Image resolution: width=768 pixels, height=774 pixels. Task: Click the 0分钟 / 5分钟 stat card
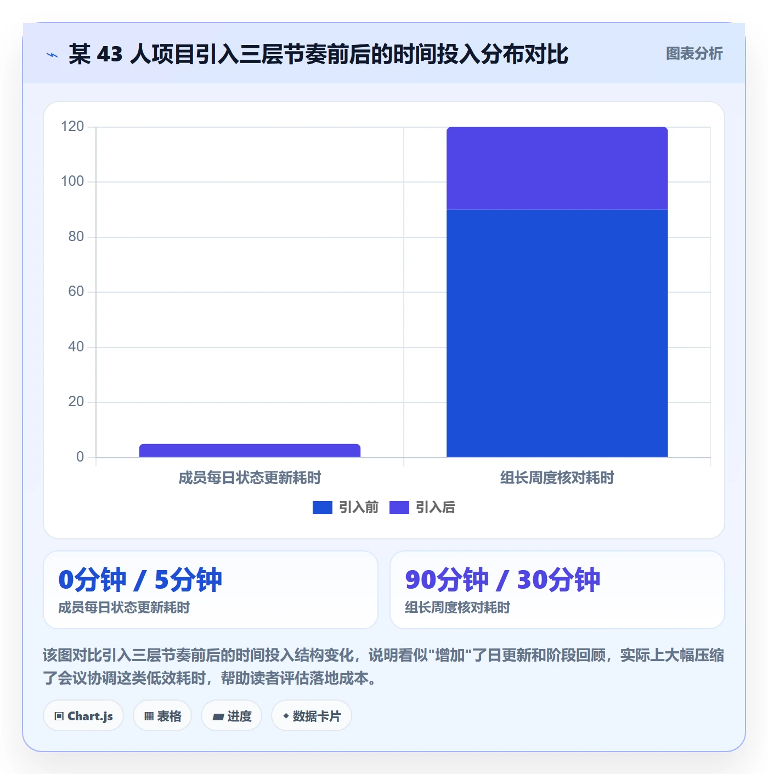click(211, 590)
